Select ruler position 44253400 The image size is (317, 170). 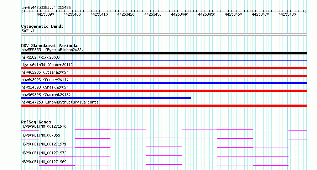[72, 14]
